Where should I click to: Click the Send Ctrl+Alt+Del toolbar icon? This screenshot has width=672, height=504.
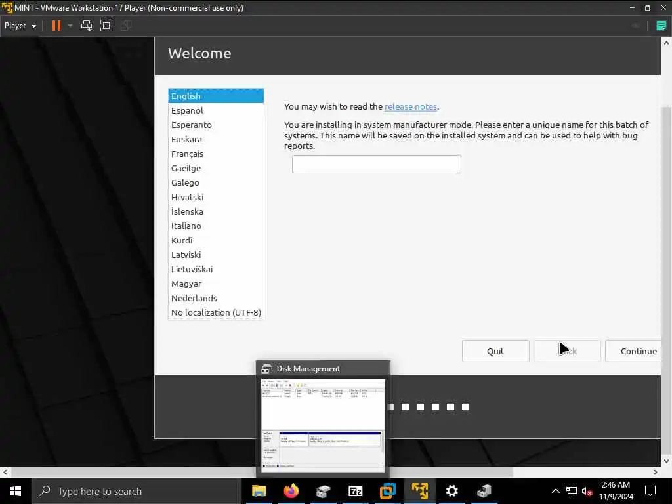87,26
